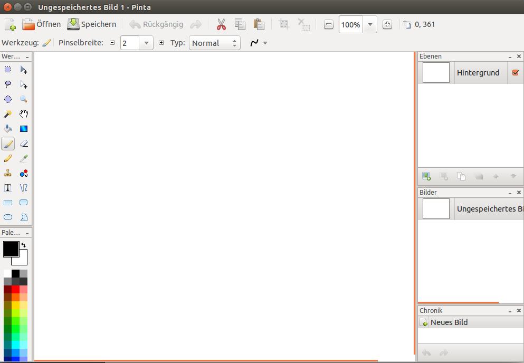The image size is (524, 363).
Task: Click the paste clipboard icon
Action: coord(259,24)
